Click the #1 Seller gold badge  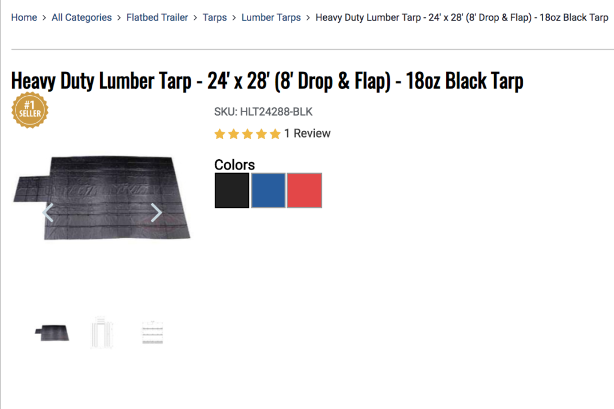tap(30, 110)
